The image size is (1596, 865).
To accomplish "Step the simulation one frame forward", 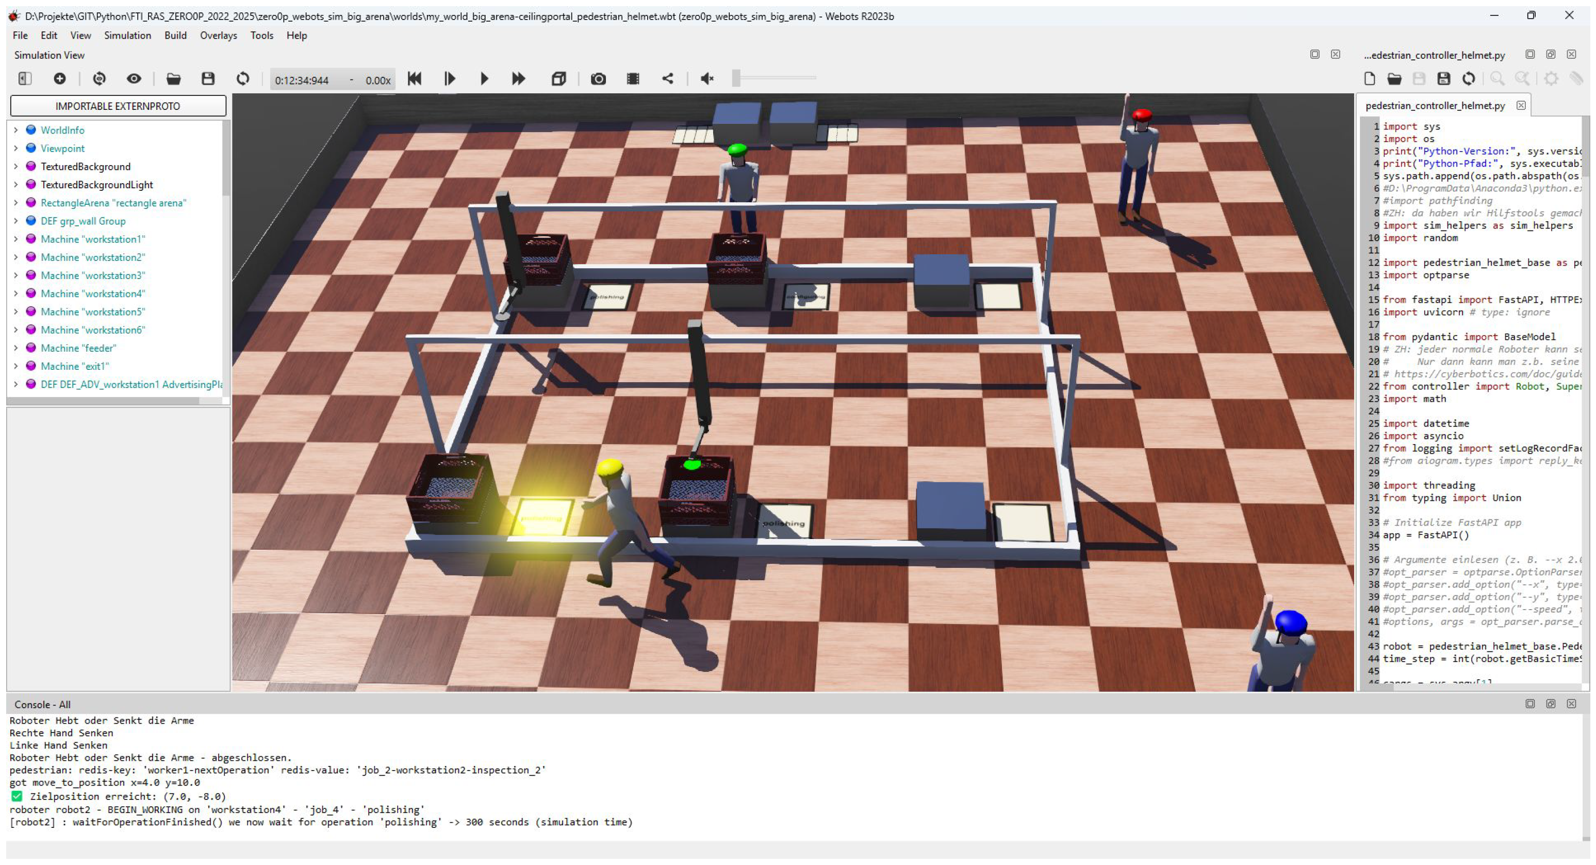I will click(450, 79).
